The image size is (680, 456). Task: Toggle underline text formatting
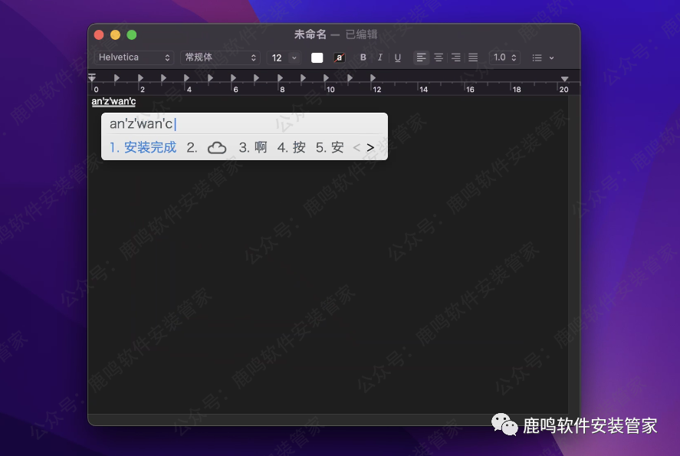pyautogui.click(x=397, y=57)
